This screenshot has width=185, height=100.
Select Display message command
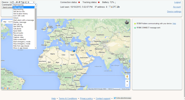(23, 22)
